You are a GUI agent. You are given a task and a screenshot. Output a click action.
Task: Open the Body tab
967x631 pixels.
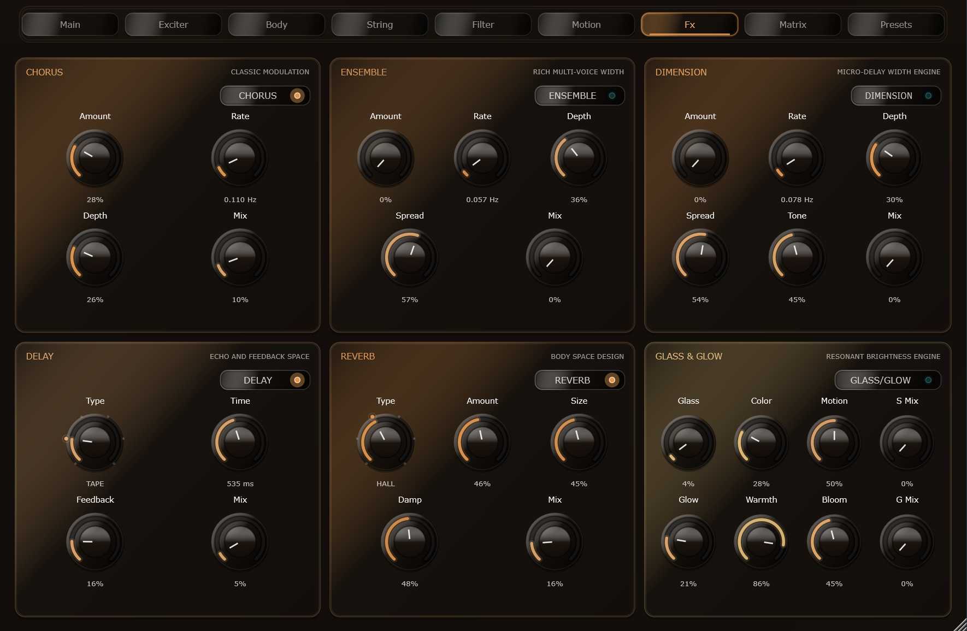click(276, 25)
